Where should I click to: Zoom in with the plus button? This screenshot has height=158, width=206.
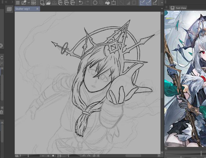pyautogui.click(x=48, y=156)
